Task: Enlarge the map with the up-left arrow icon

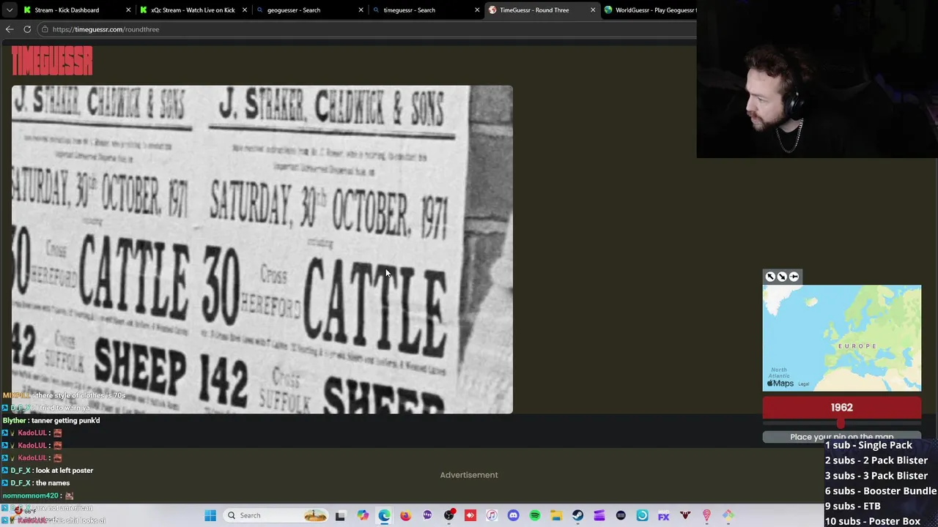Action: click(770, 277)
